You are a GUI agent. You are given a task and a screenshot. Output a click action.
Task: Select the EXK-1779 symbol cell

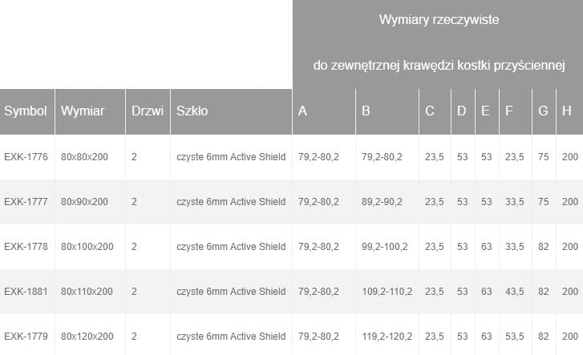(x=25, y=337)
